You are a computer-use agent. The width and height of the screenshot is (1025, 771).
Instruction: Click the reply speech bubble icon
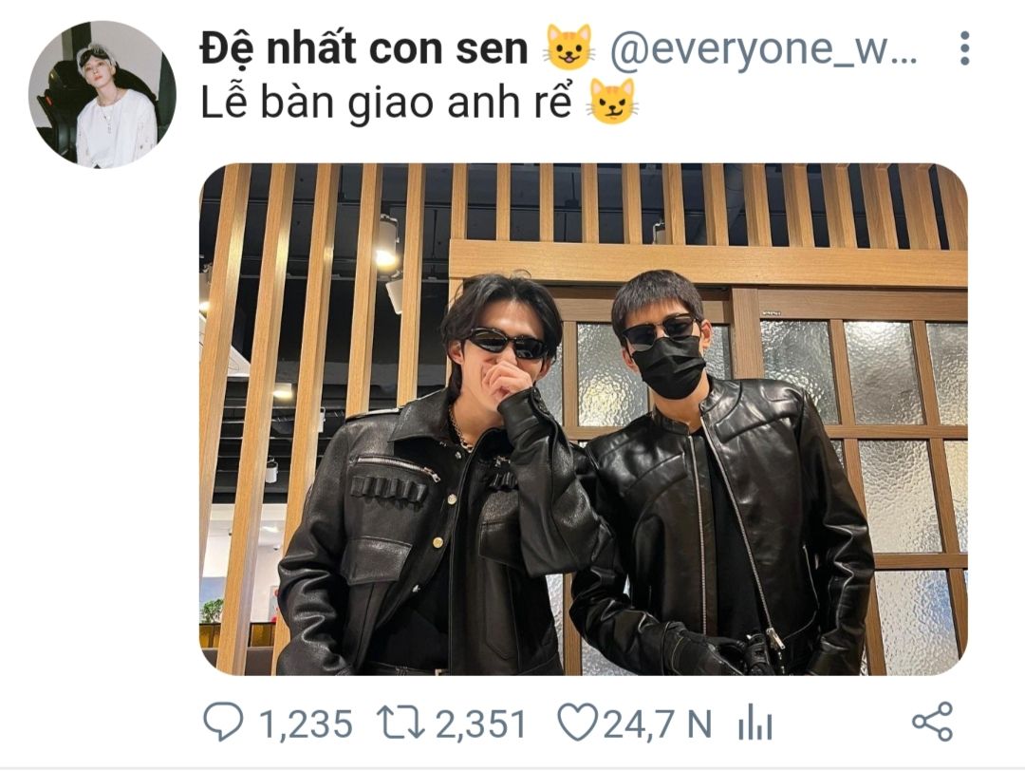tap(223, 722)
